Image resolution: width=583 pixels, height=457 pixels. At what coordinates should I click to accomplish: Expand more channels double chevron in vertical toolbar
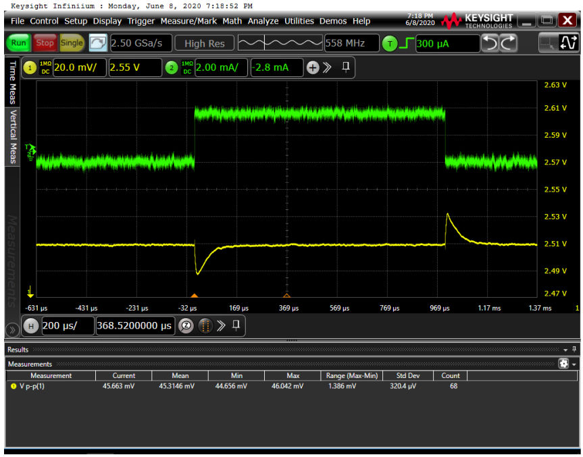[x=327, y=68]
